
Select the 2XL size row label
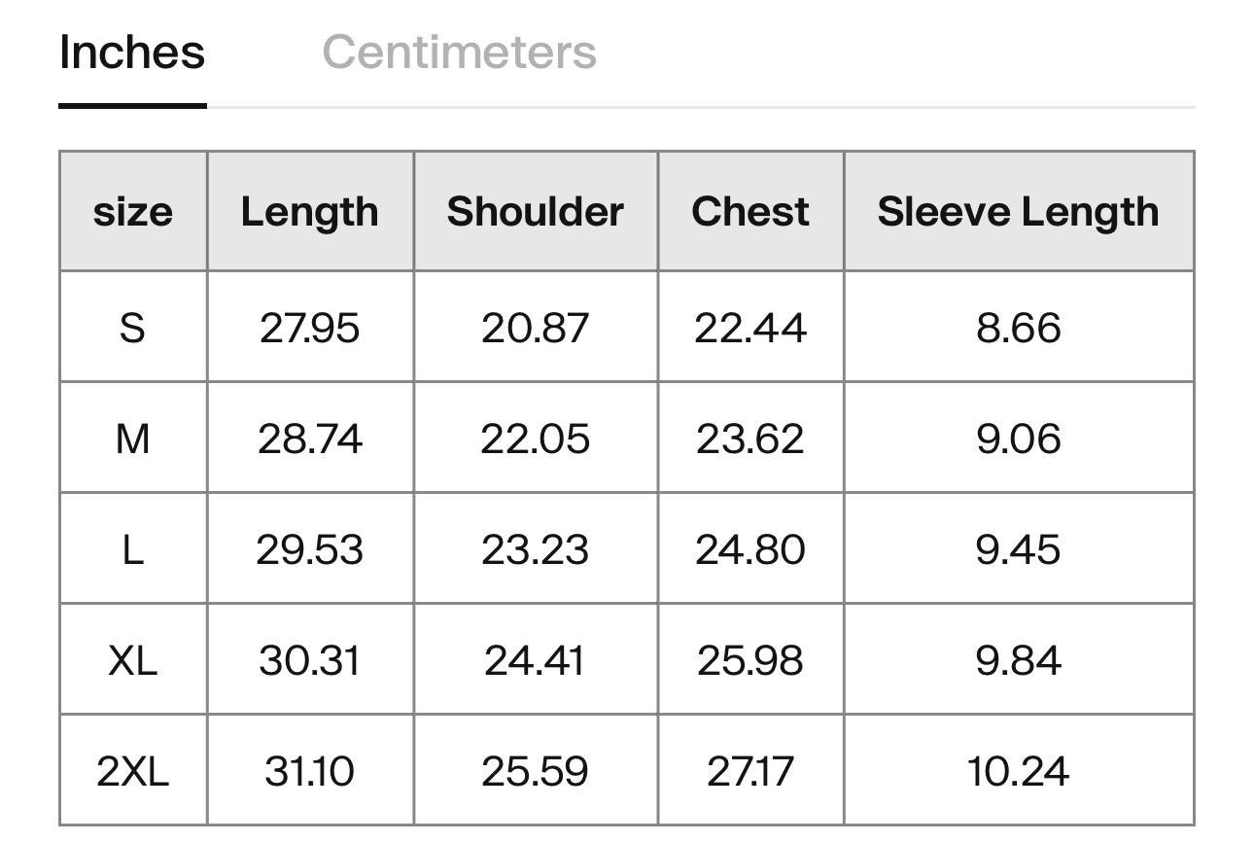click(133, 771)
